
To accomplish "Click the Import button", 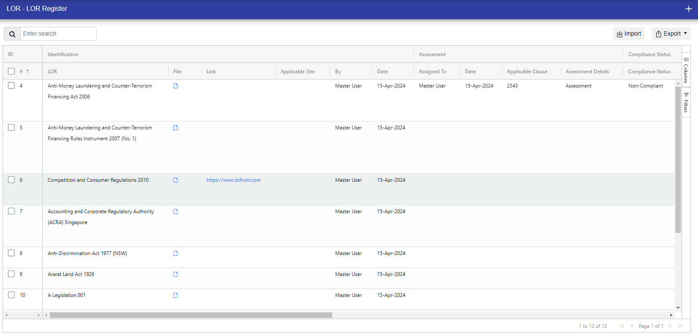I will pos(629,33).
